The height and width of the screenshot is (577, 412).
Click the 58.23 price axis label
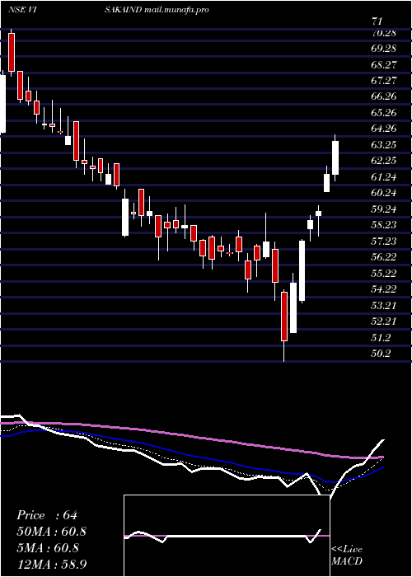(x=384, y=225)
